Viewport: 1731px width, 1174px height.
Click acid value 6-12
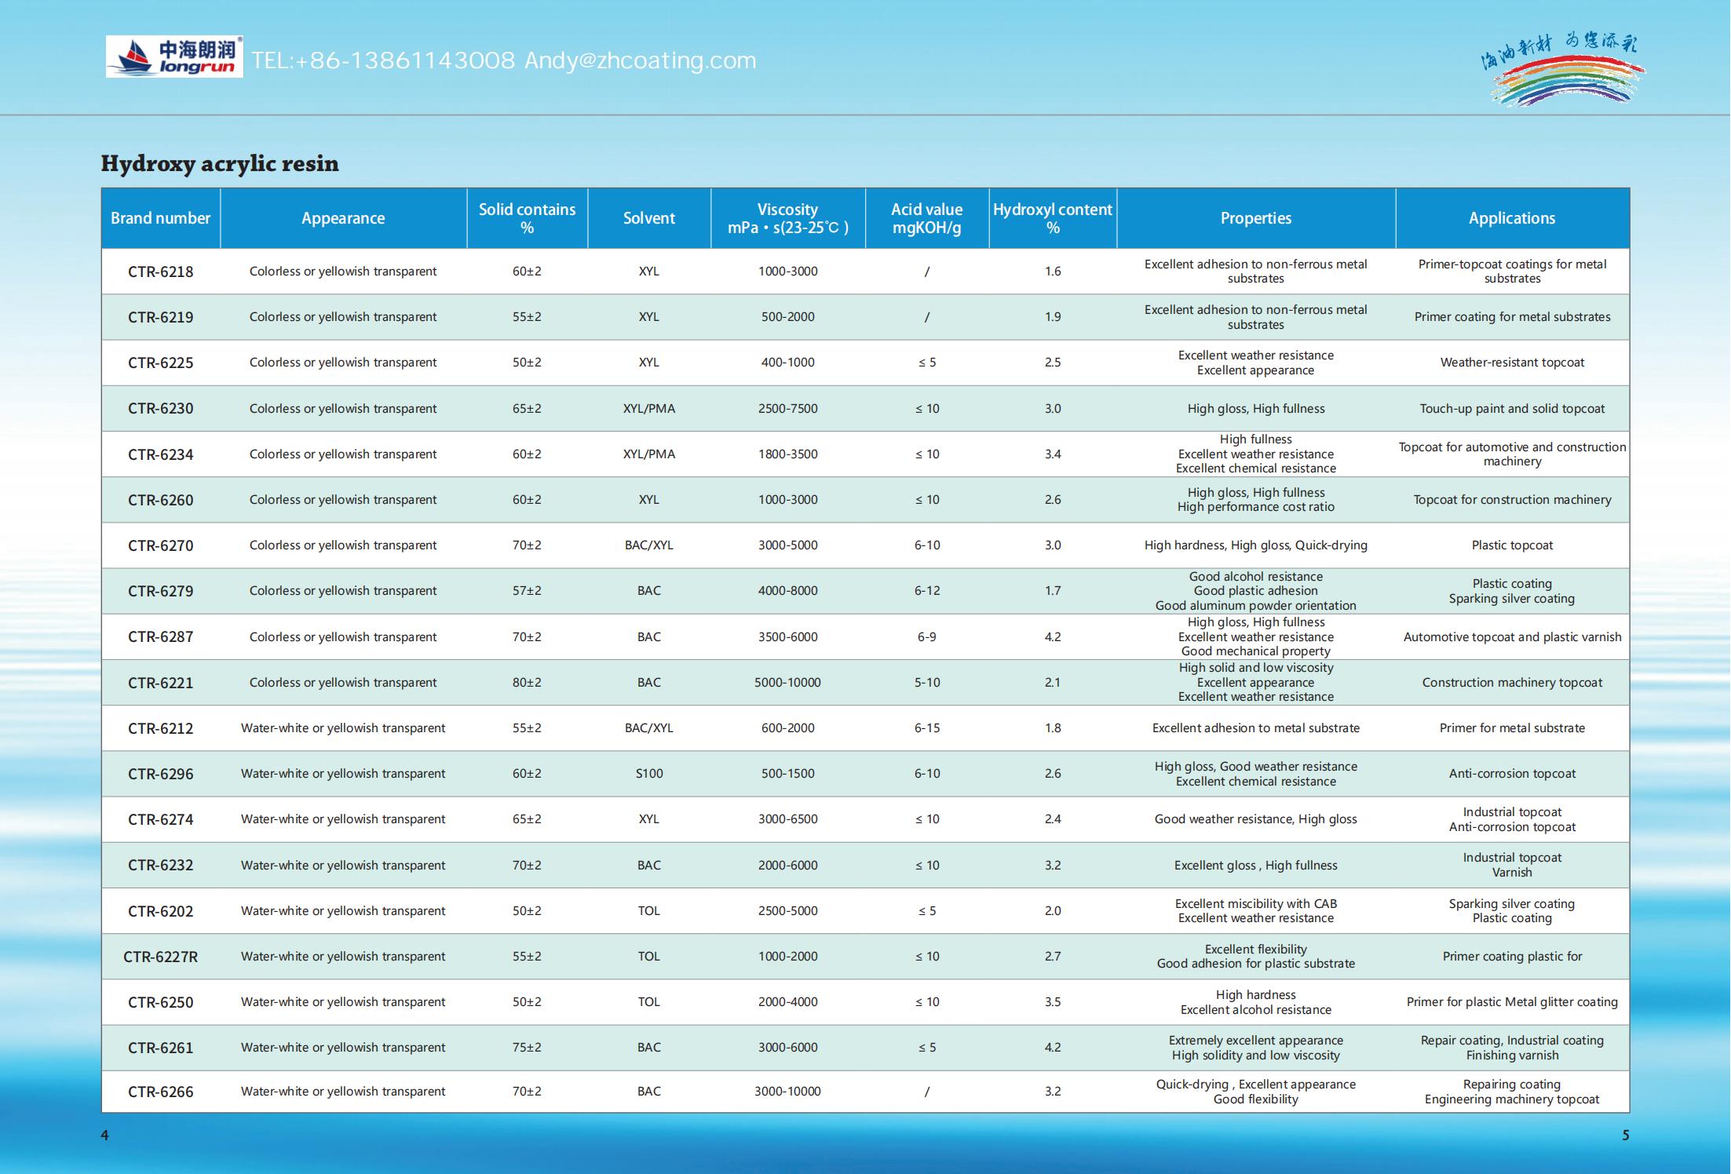[x=926, y=591]
